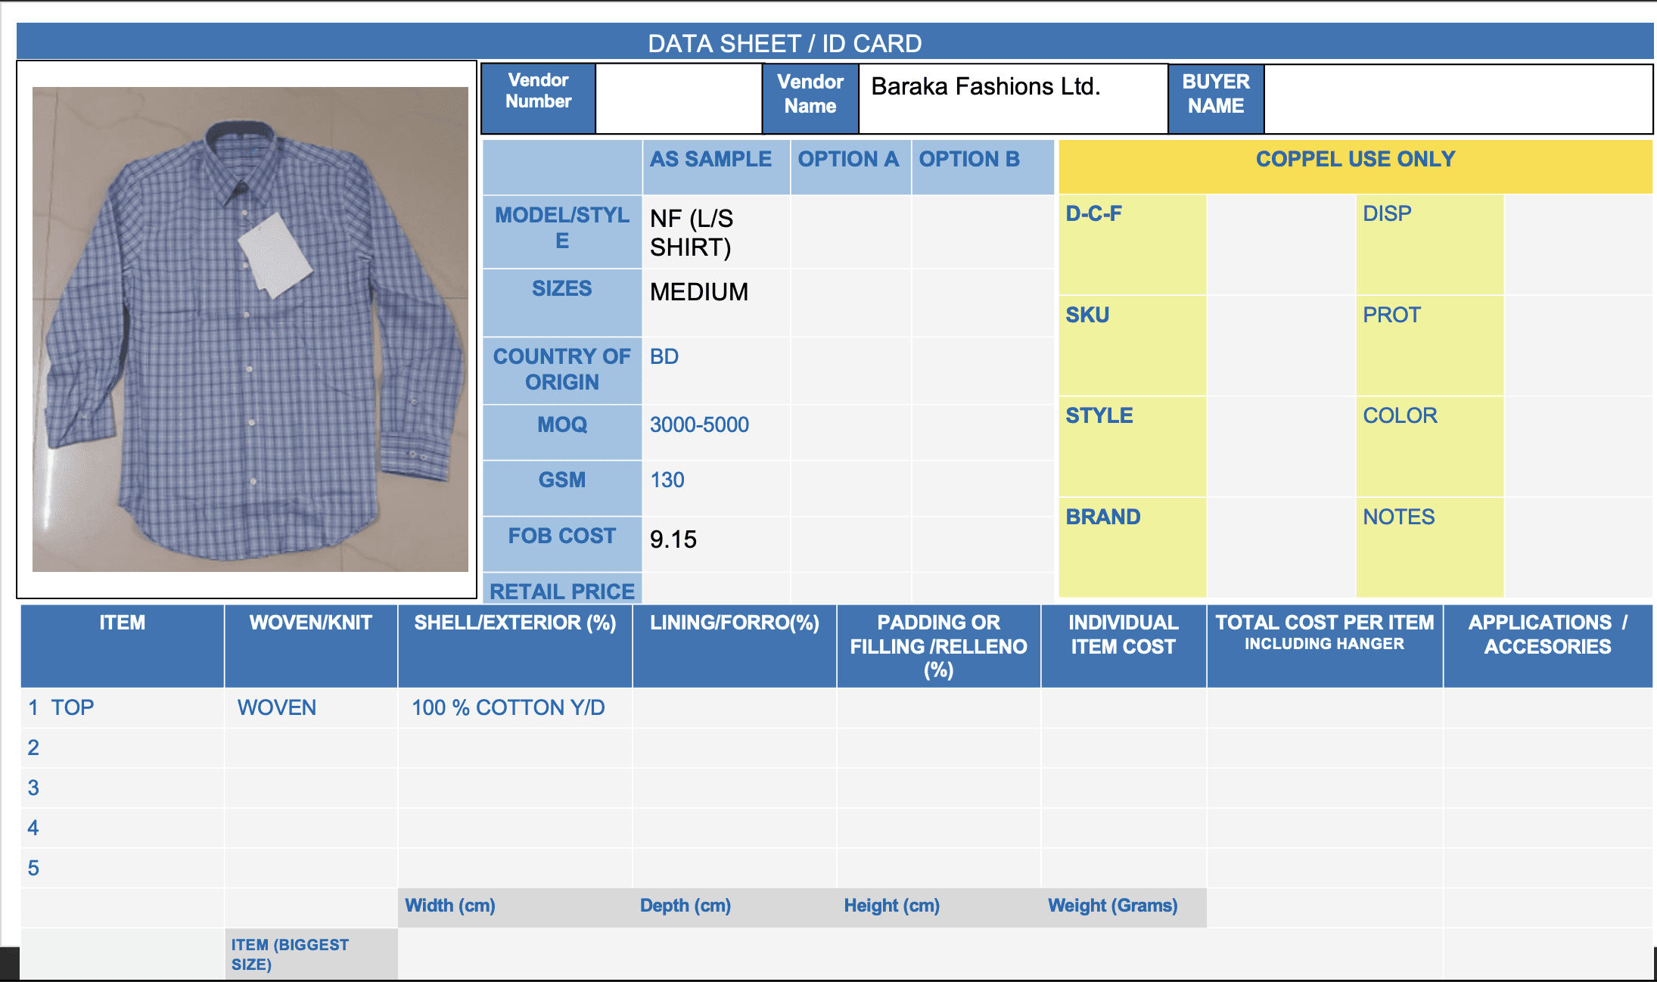Click the empty cell next to D-C-F

pos(1280,244)
